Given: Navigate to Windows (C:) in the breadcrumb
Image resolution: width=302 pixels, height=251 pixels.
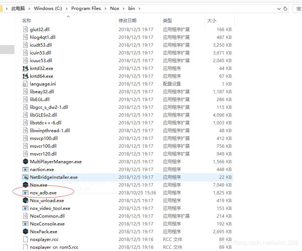Looking at the screenshot, I should [48, 9].
